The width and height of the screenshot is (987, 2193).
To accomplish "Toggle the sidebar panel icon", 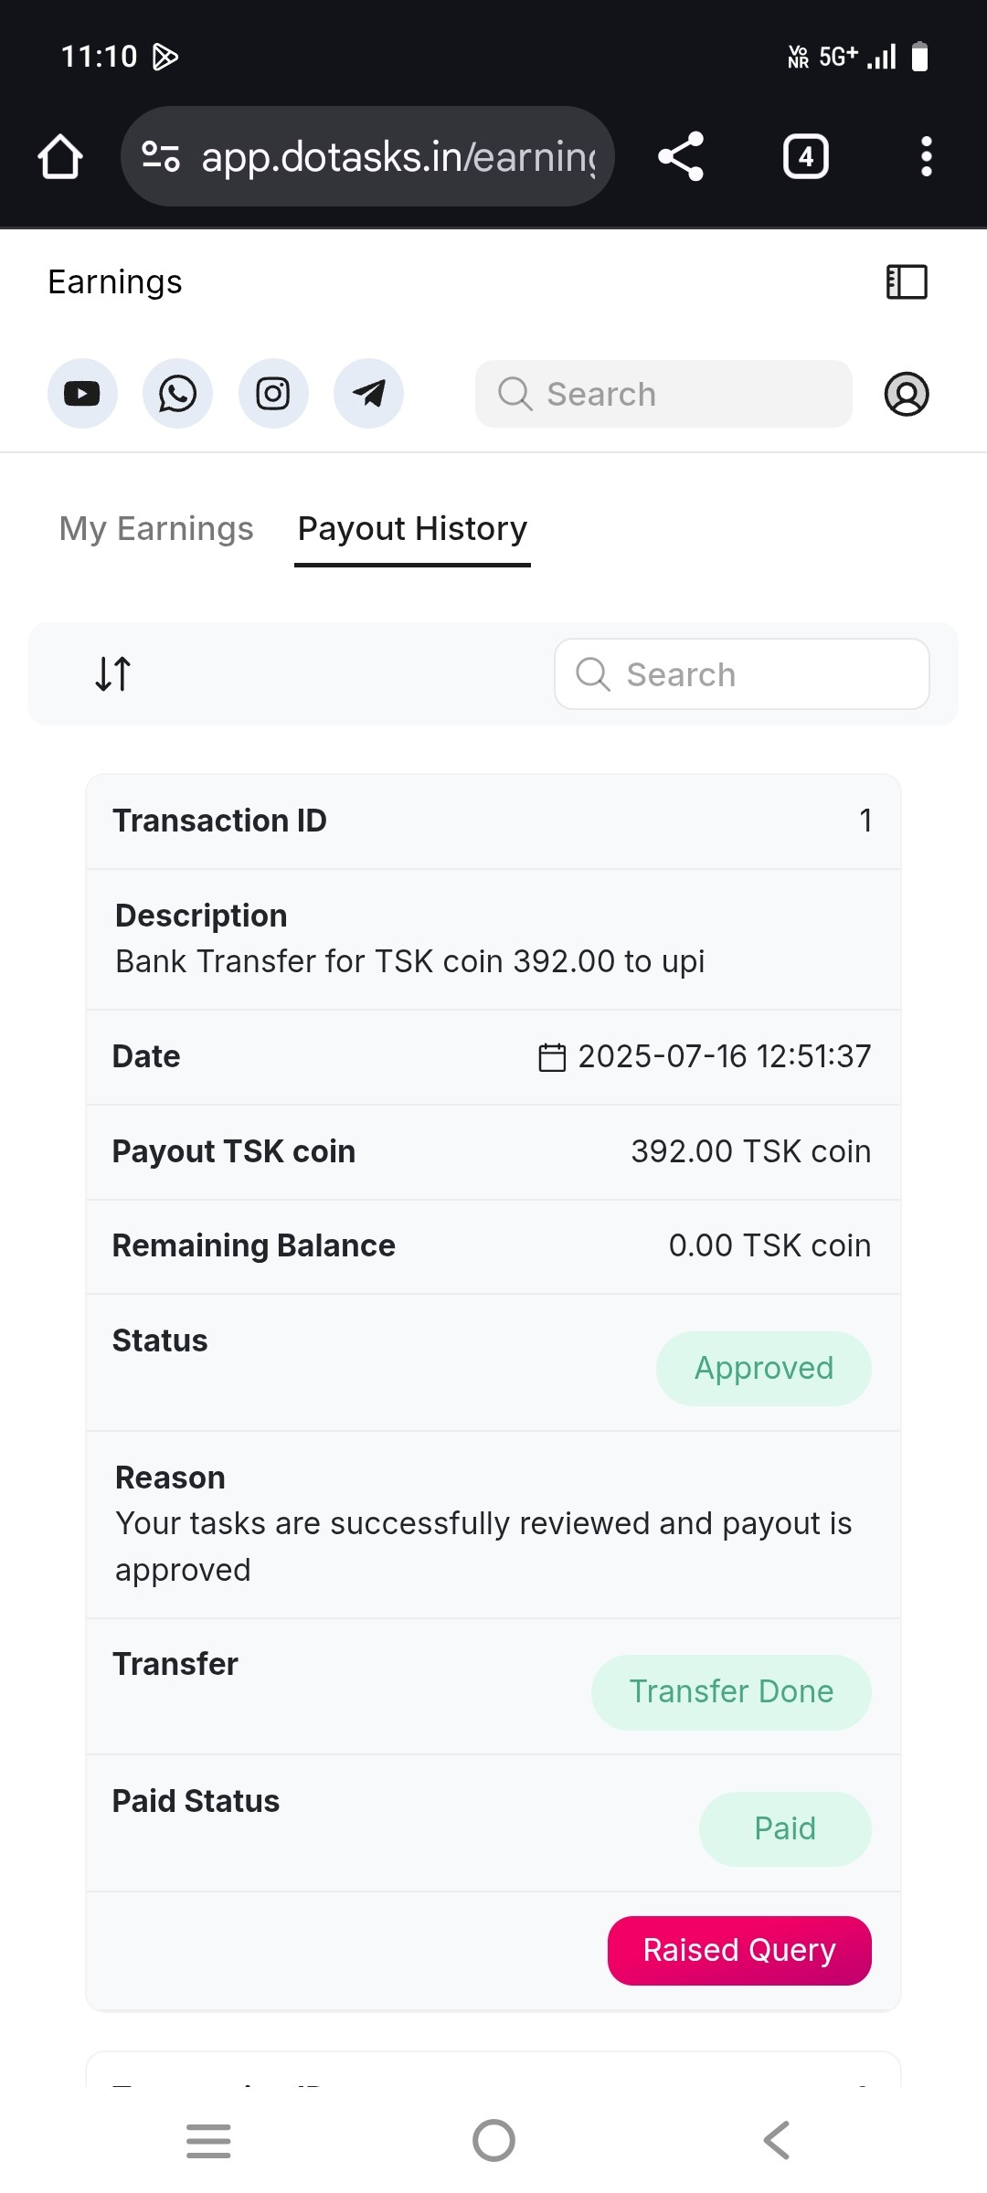I will [907, 281].
